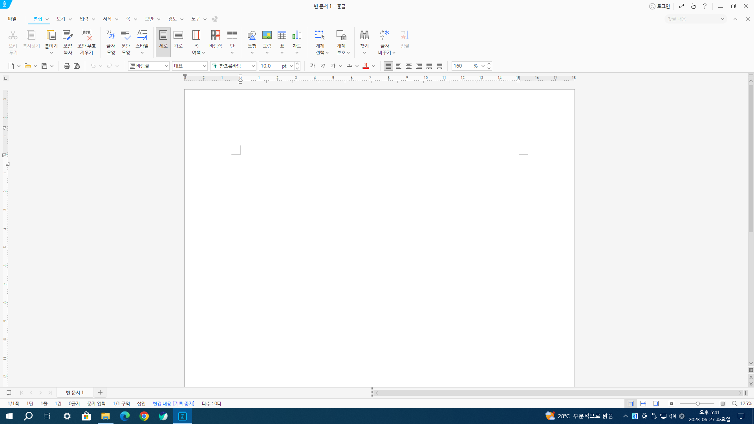Click the print icon in quick toolbar
This screenshot has height=424, width=754.
click(x=66, y=66)
